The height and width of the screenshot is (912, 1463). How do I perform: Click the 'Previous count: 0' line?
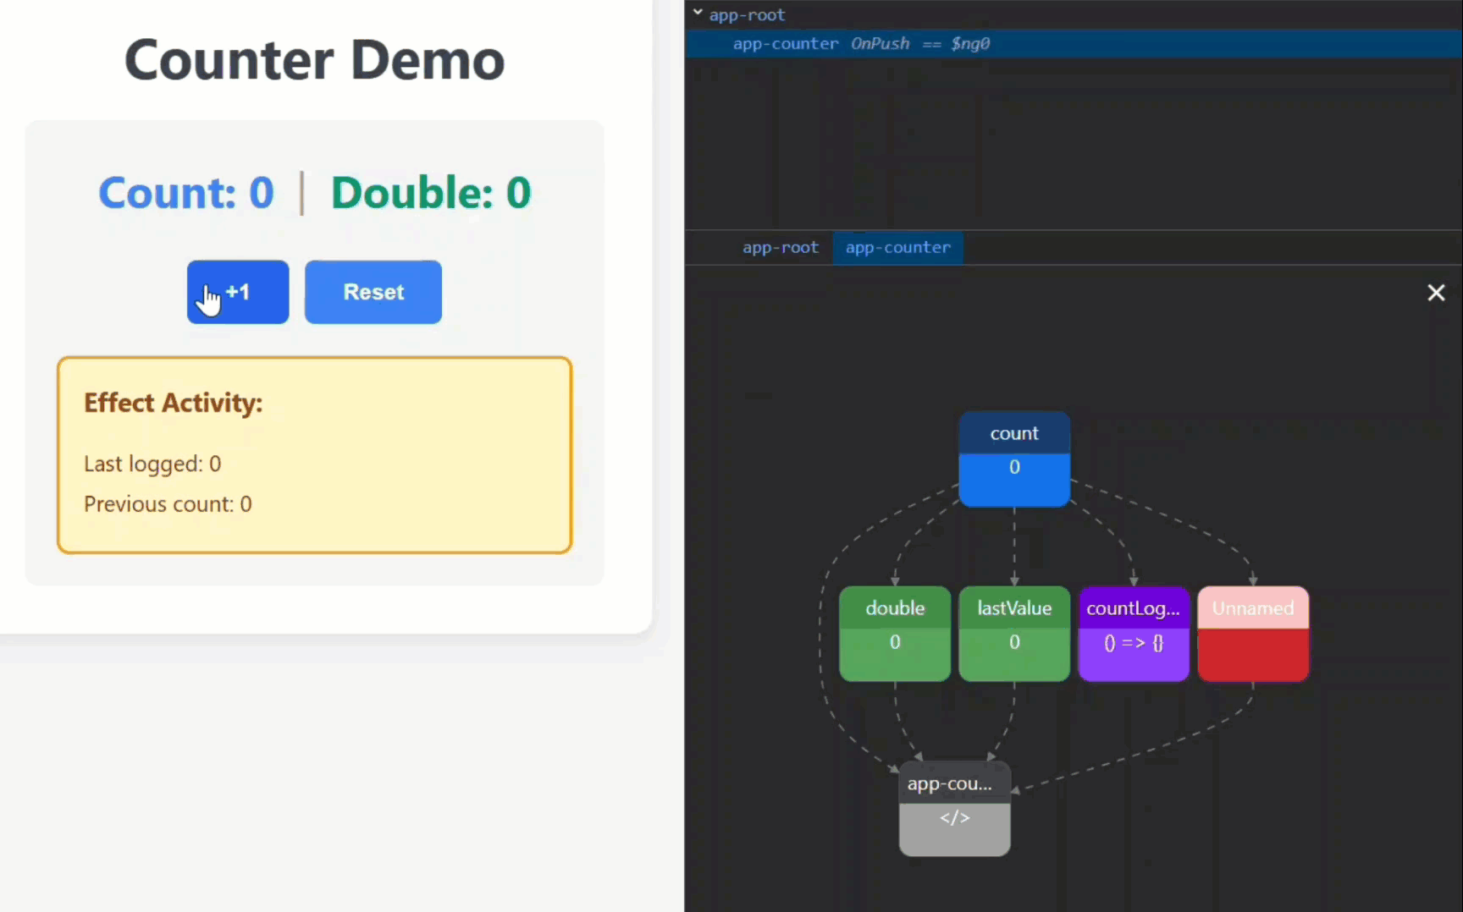click(x=168, y=504)
